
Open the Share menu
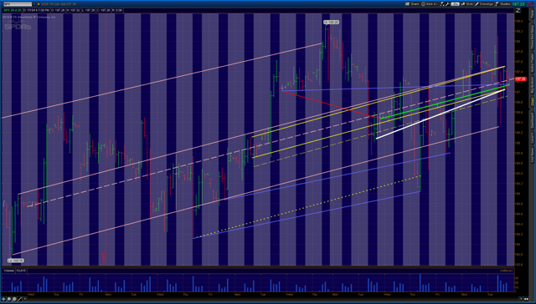(412, 4)
